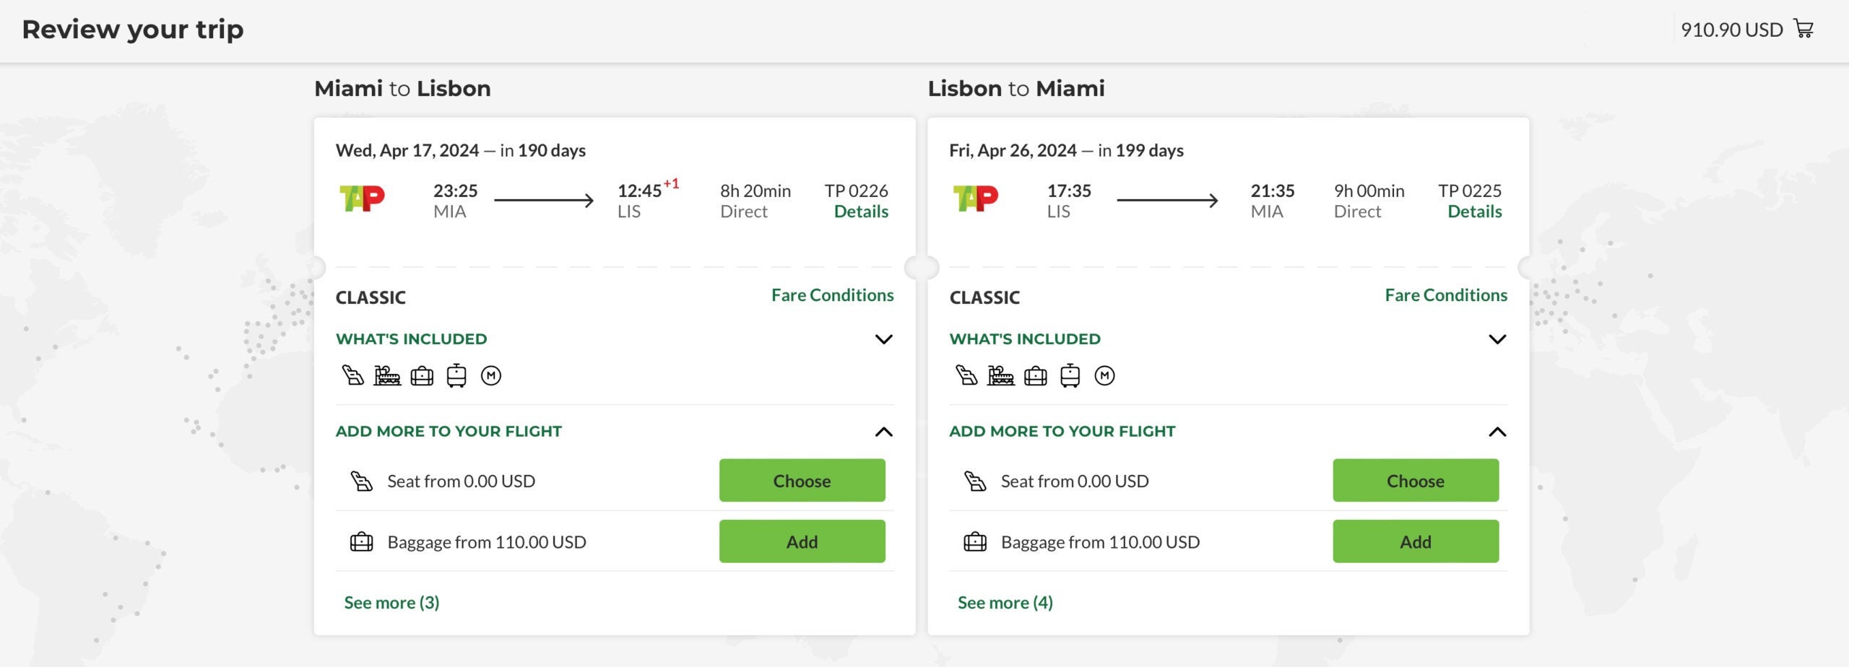Click the meal icon under What's Included
Screen dimensions: 1849x667
click(386, 375)
